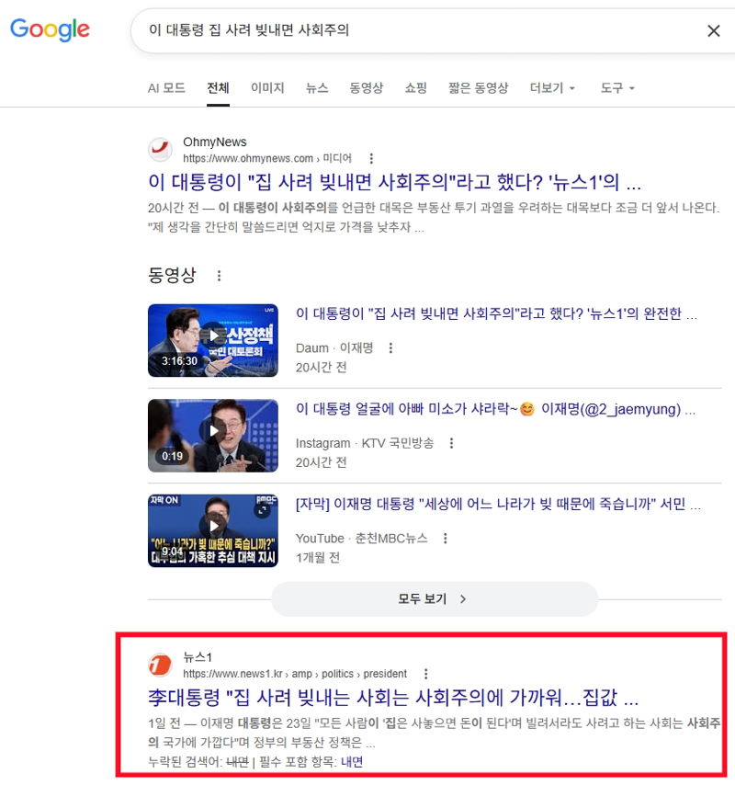Expand the 더보기 dropdown
Viewport: 735px width, 785px height.
coord(552,88)
